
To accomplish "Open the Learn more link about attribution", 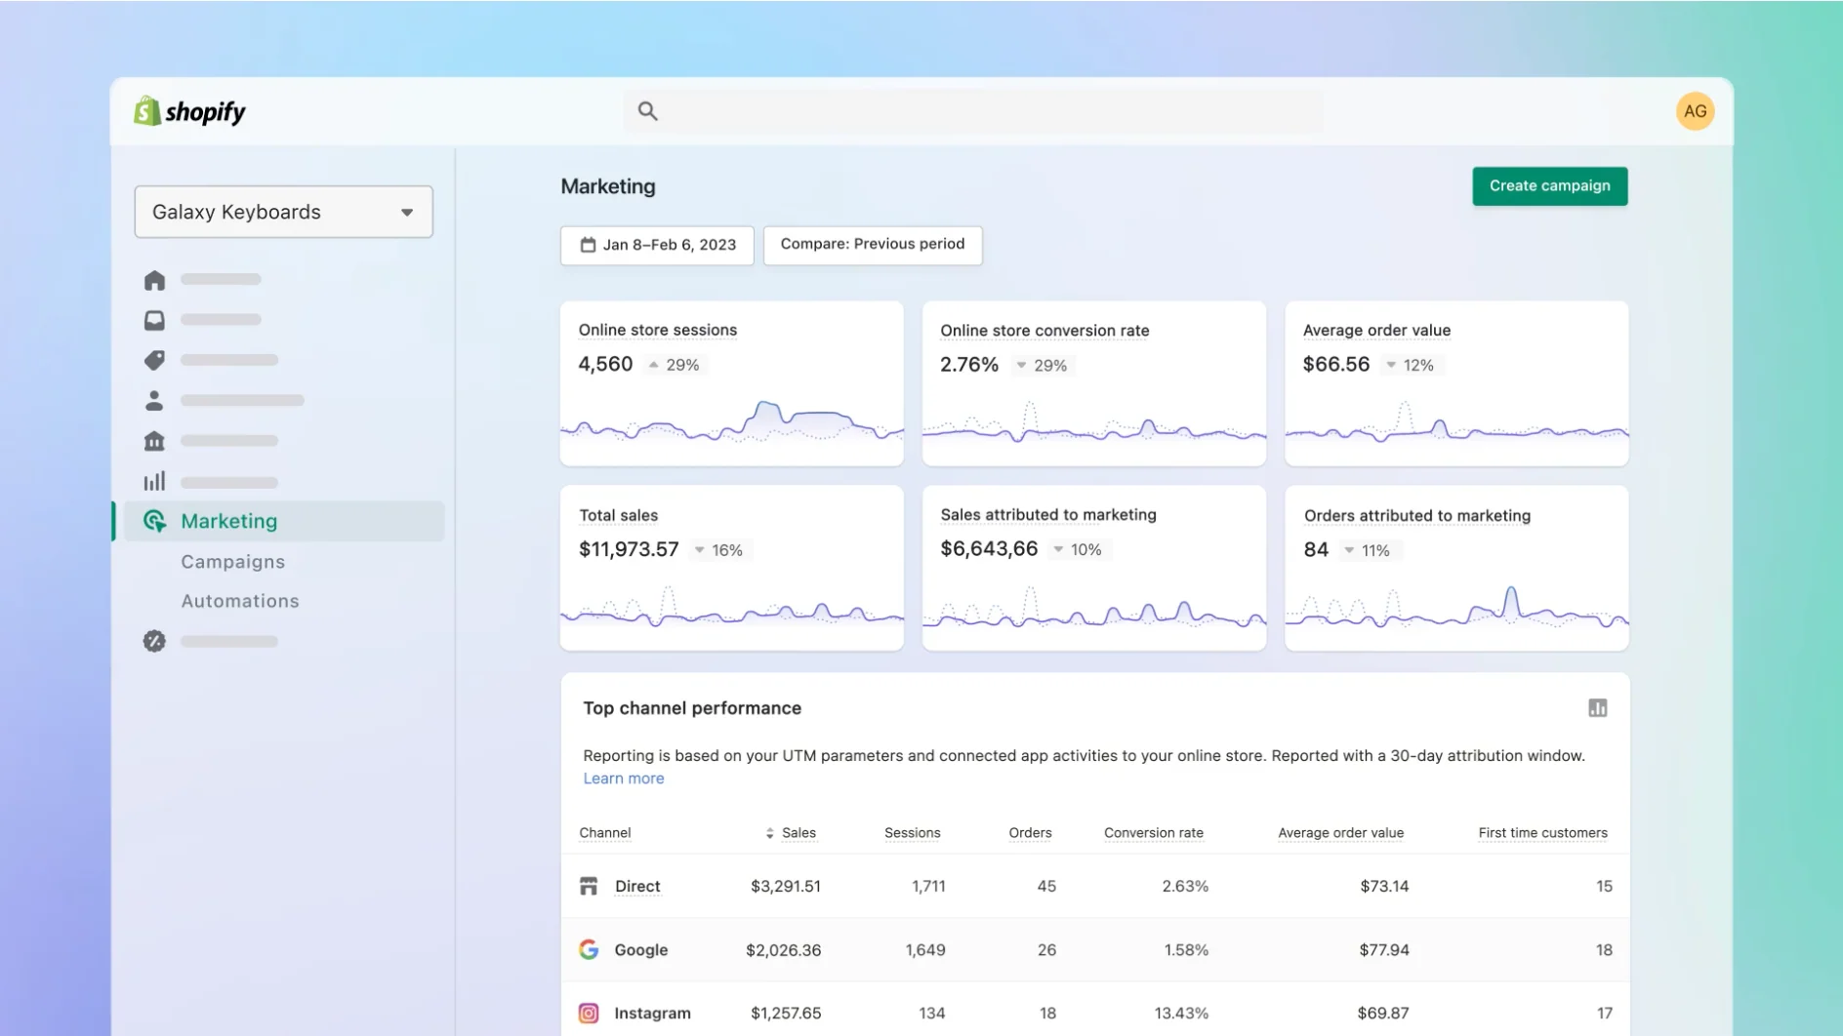I will (x=623, y=777).
